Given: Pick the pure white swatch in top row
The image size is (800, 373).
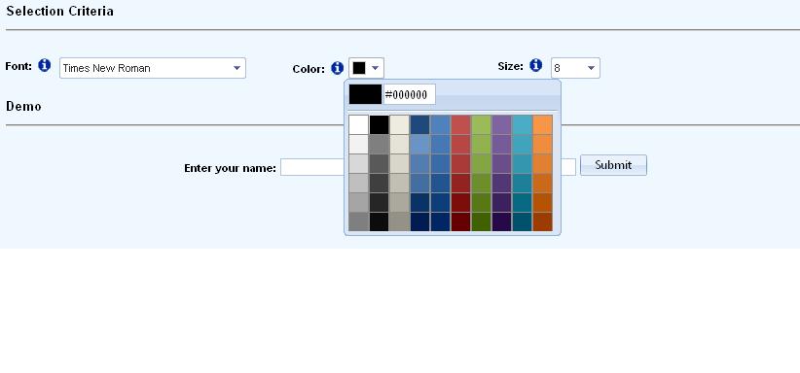Looking at the screenshot, I should pos(359,125).
